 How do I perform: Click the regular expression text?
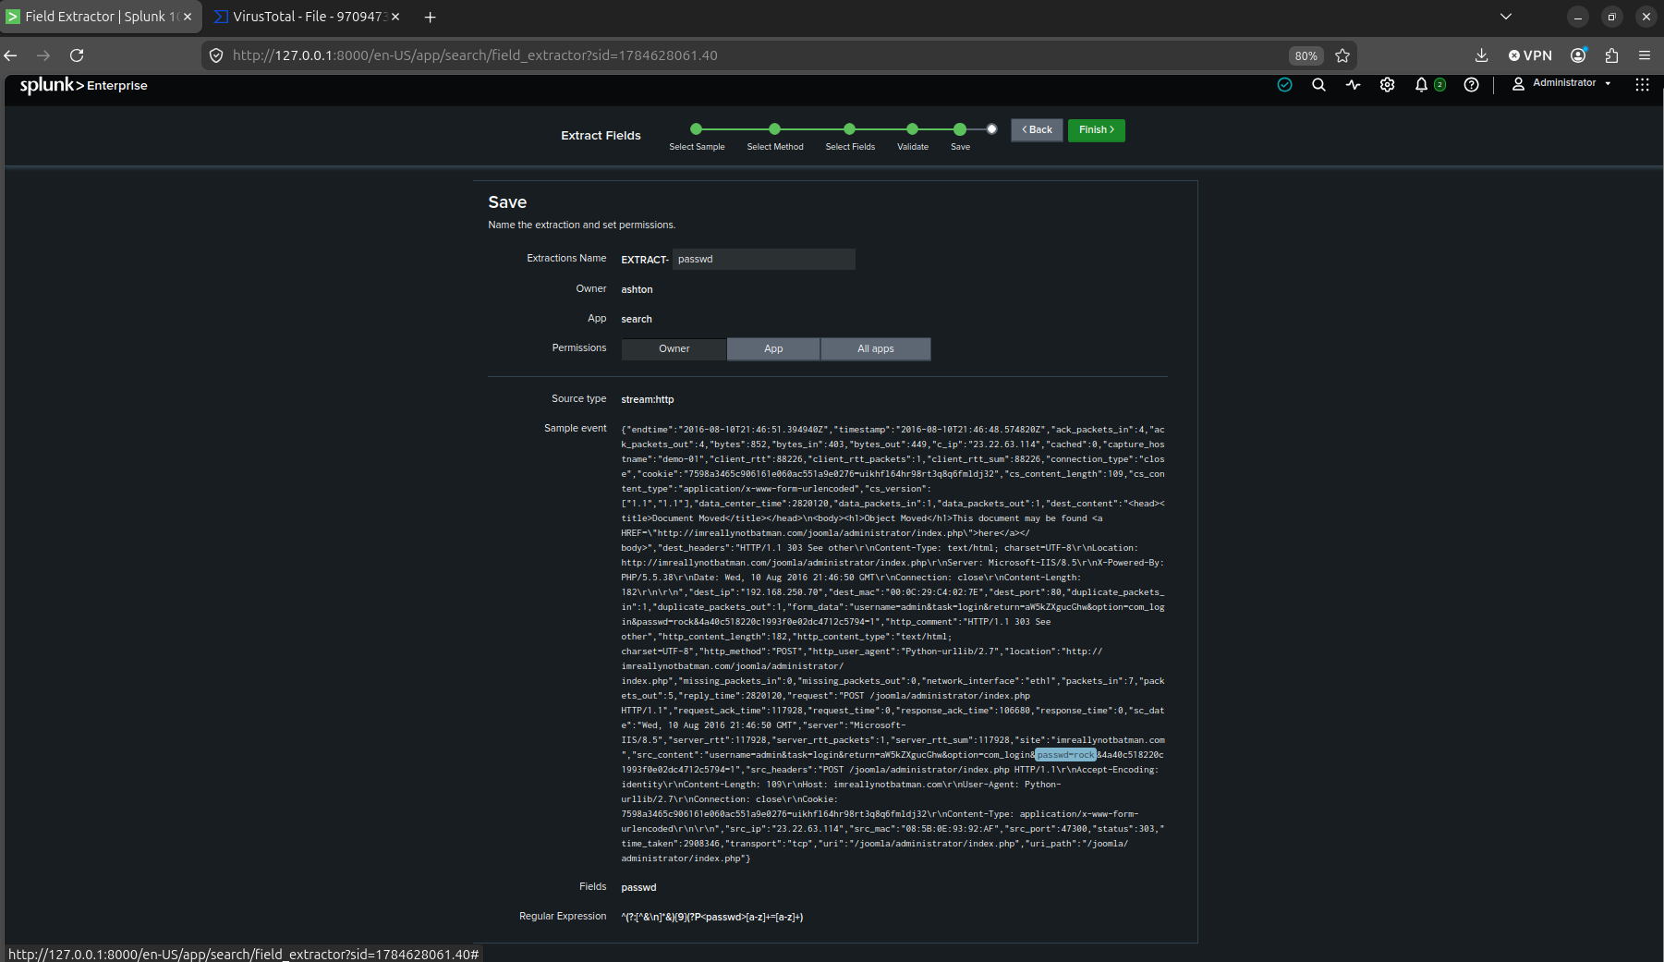(x=712, y=918)
